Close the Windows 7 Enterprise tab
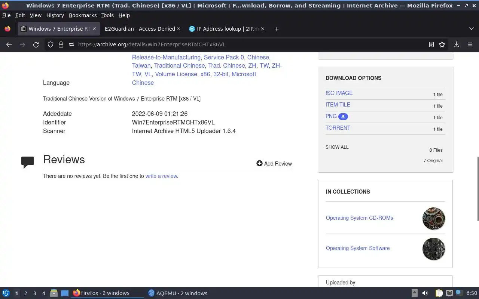Viewport: 479px width, 299px height. click(x=94, y=29)
